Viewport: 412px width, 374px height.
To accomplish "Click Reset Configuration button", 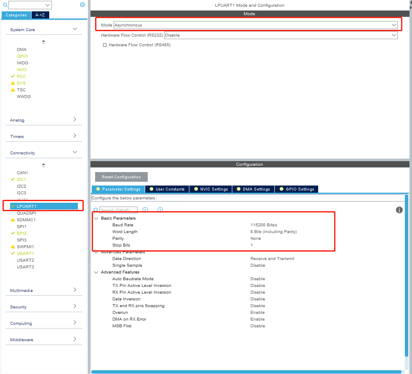I will [x=121, y=177].
